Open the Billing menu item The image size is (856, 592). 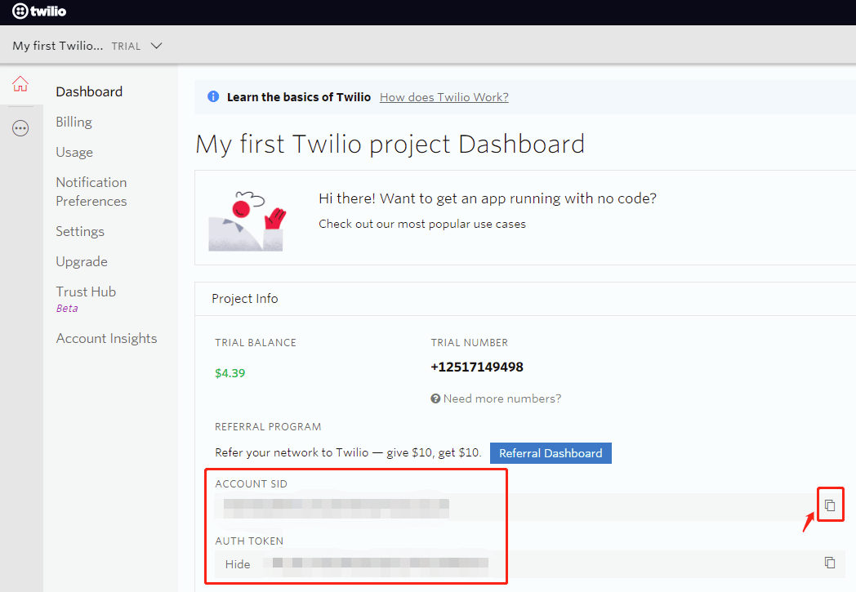click(x=74, y=122)
